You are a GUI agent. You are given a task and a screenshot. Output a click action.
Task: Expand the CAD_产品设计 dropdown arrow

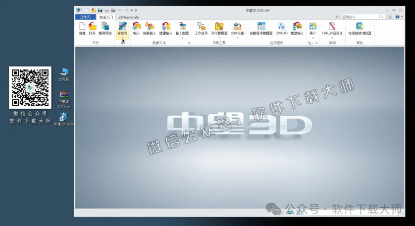(x=332, y=38)
